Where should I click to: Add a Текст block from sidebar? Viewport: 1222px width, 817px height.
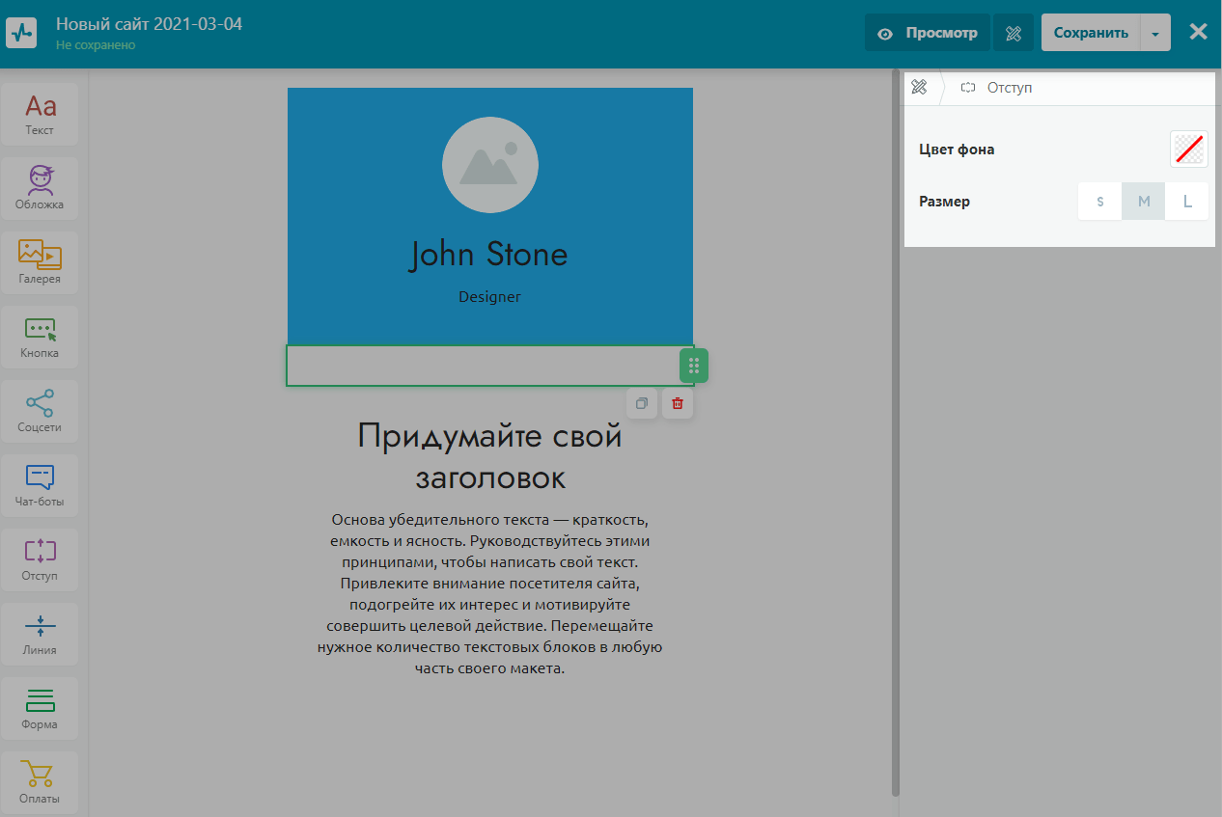point(41,114)
